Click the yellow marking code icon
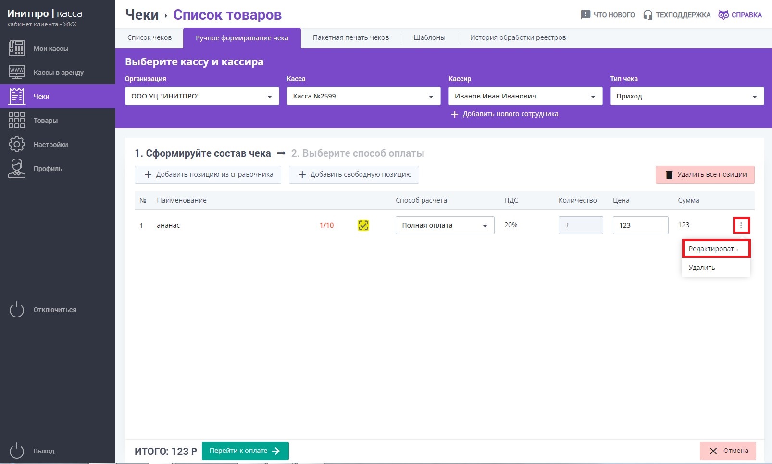The image size is (772, 464). pyautogui.click(x=363, y=225)
